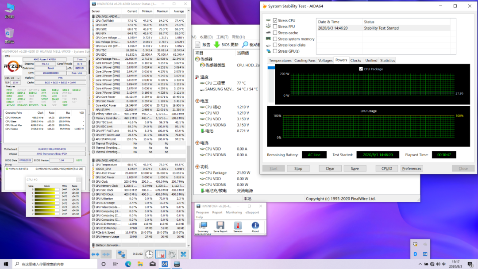The width and height of the screenshot is (478, 269).
Task: Click the sensor clock timer icon
Action: [149, 254]
